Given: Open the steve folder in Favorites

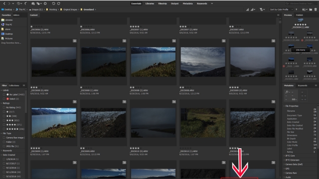Looking at the screenshot, I should pos(5,29).
